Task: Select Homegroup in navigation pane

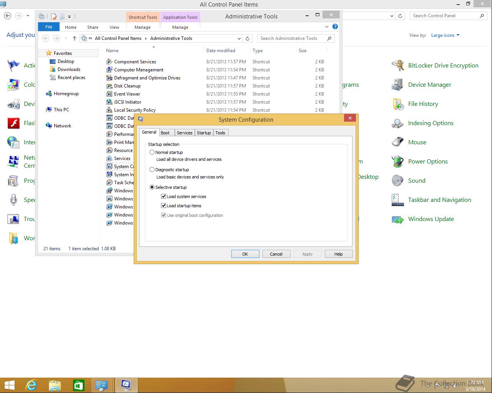Action: tap(66, 94)
